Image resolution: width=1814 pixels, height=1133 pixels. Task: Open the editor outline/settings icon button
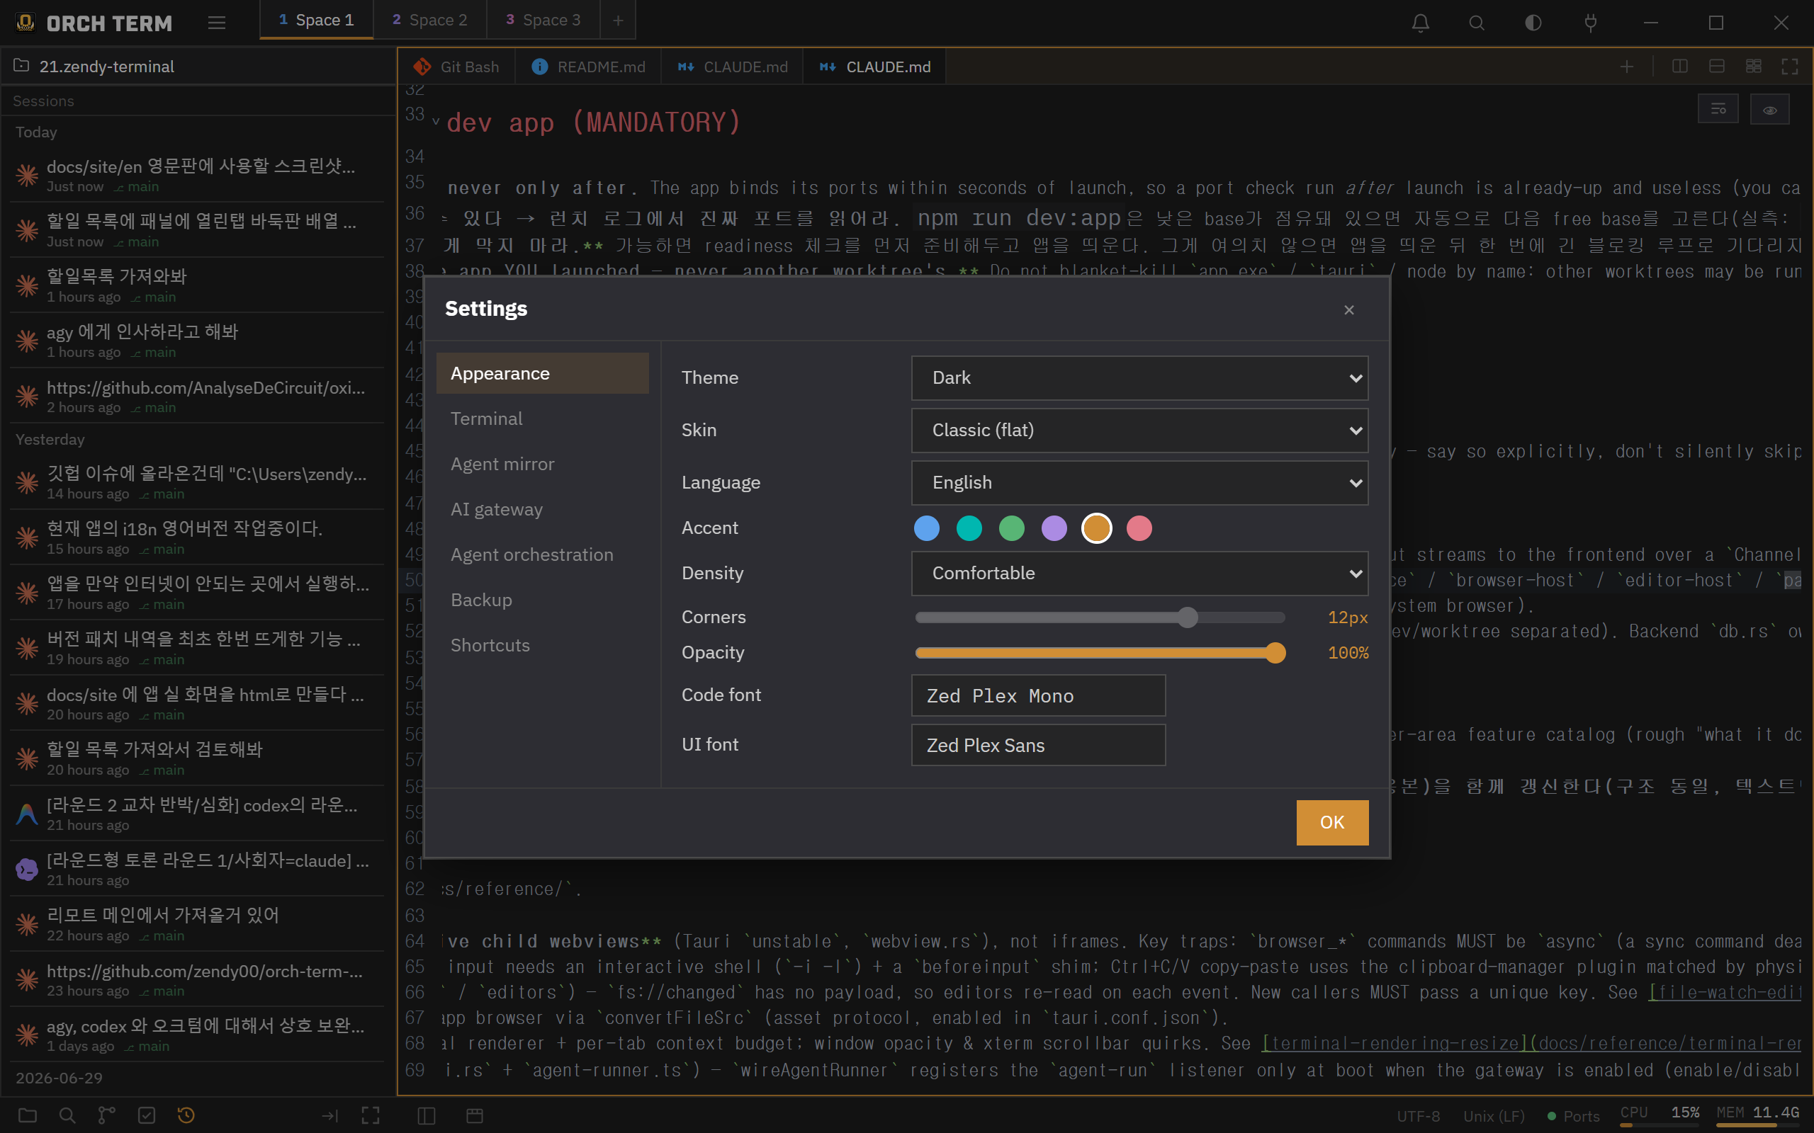point(1718,109)
